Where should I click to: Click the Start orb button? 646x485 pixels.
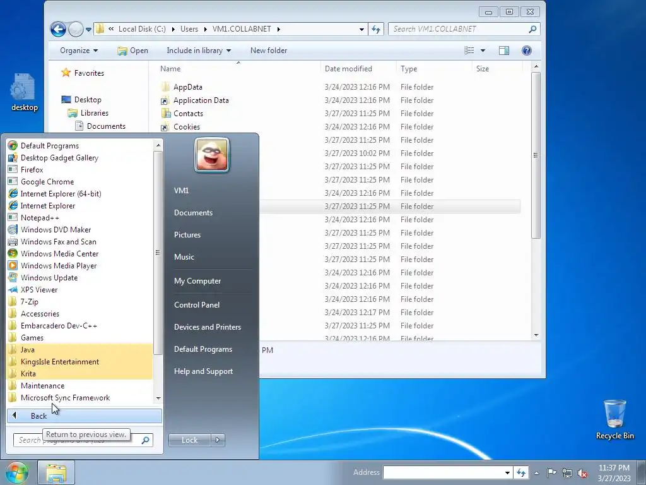(x=17, y=472)
